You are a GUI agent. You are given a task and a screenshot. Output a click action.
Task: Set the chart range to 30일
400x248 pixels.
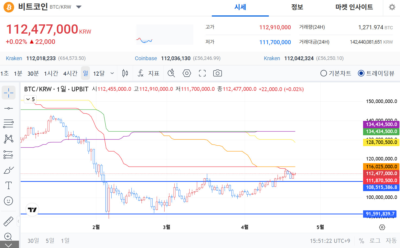[x=33, y=241]
